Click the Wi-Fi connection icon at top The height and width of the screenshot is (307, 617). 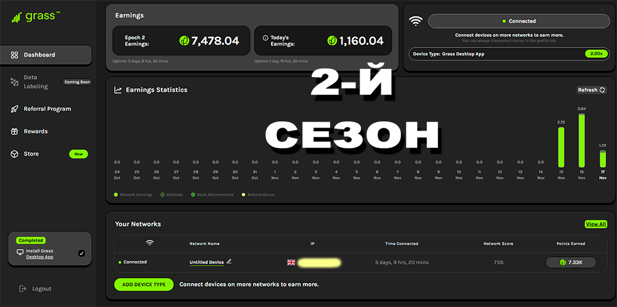point(415,21)
